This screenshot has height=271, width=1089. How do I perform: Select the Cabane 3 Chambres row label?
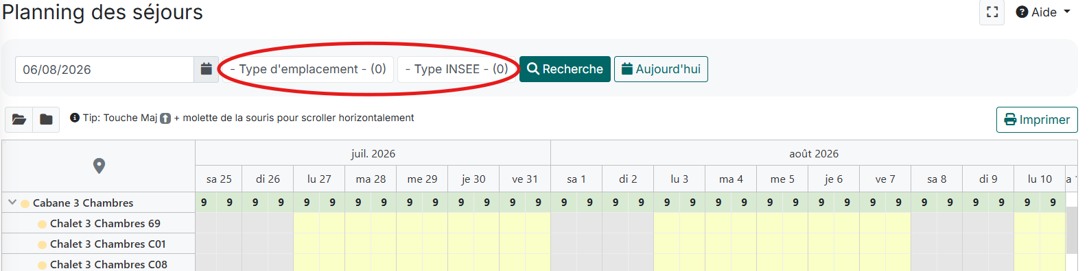tap(83, 203)
